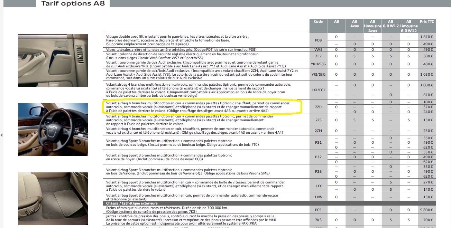Select 'en bois de bouleau beige' description line
Image resolution: width=451 pixels, height=228 pixels.
point(183,144)
